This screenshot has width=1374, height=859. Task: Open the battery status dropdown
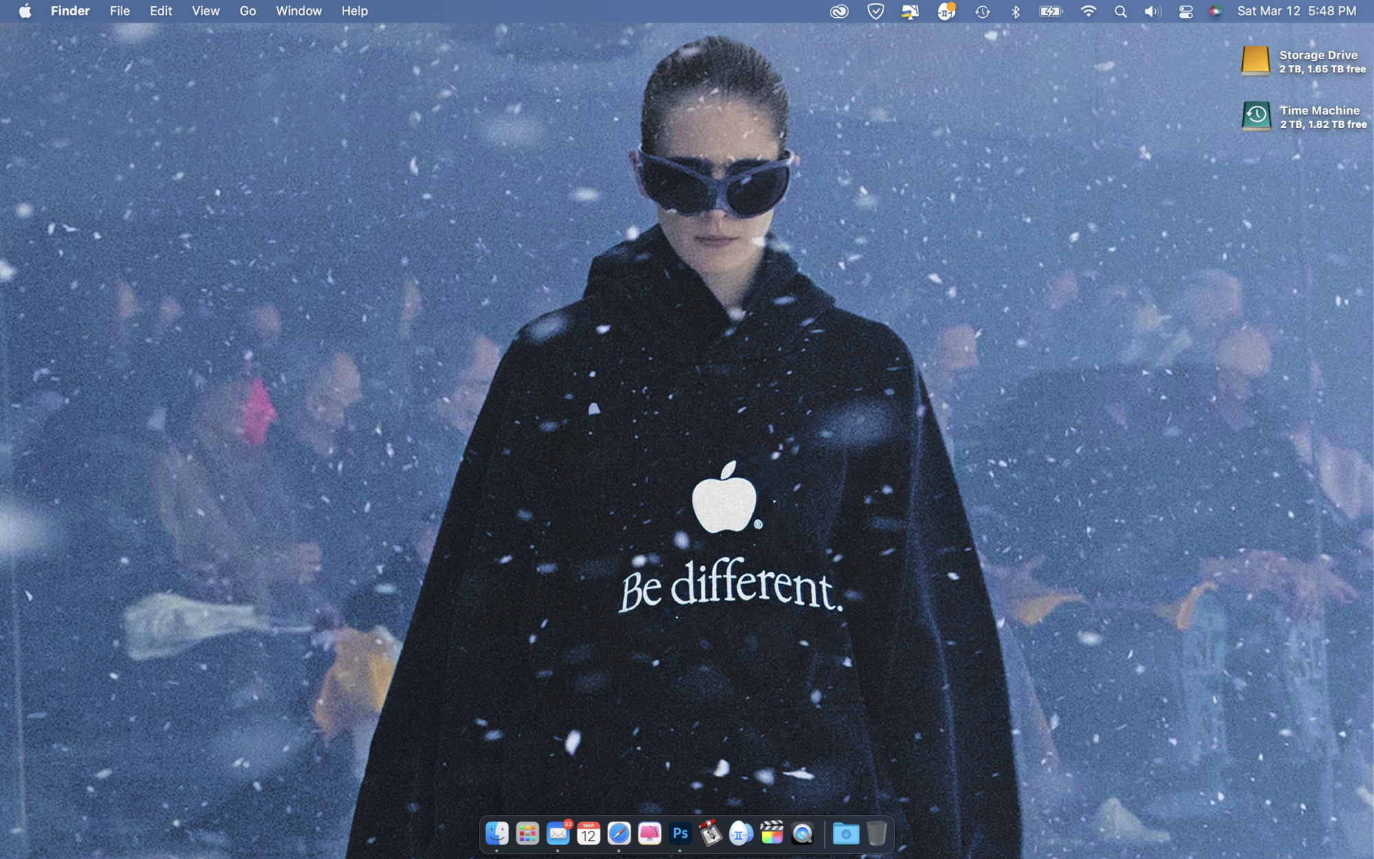[x=1050, y=11]
